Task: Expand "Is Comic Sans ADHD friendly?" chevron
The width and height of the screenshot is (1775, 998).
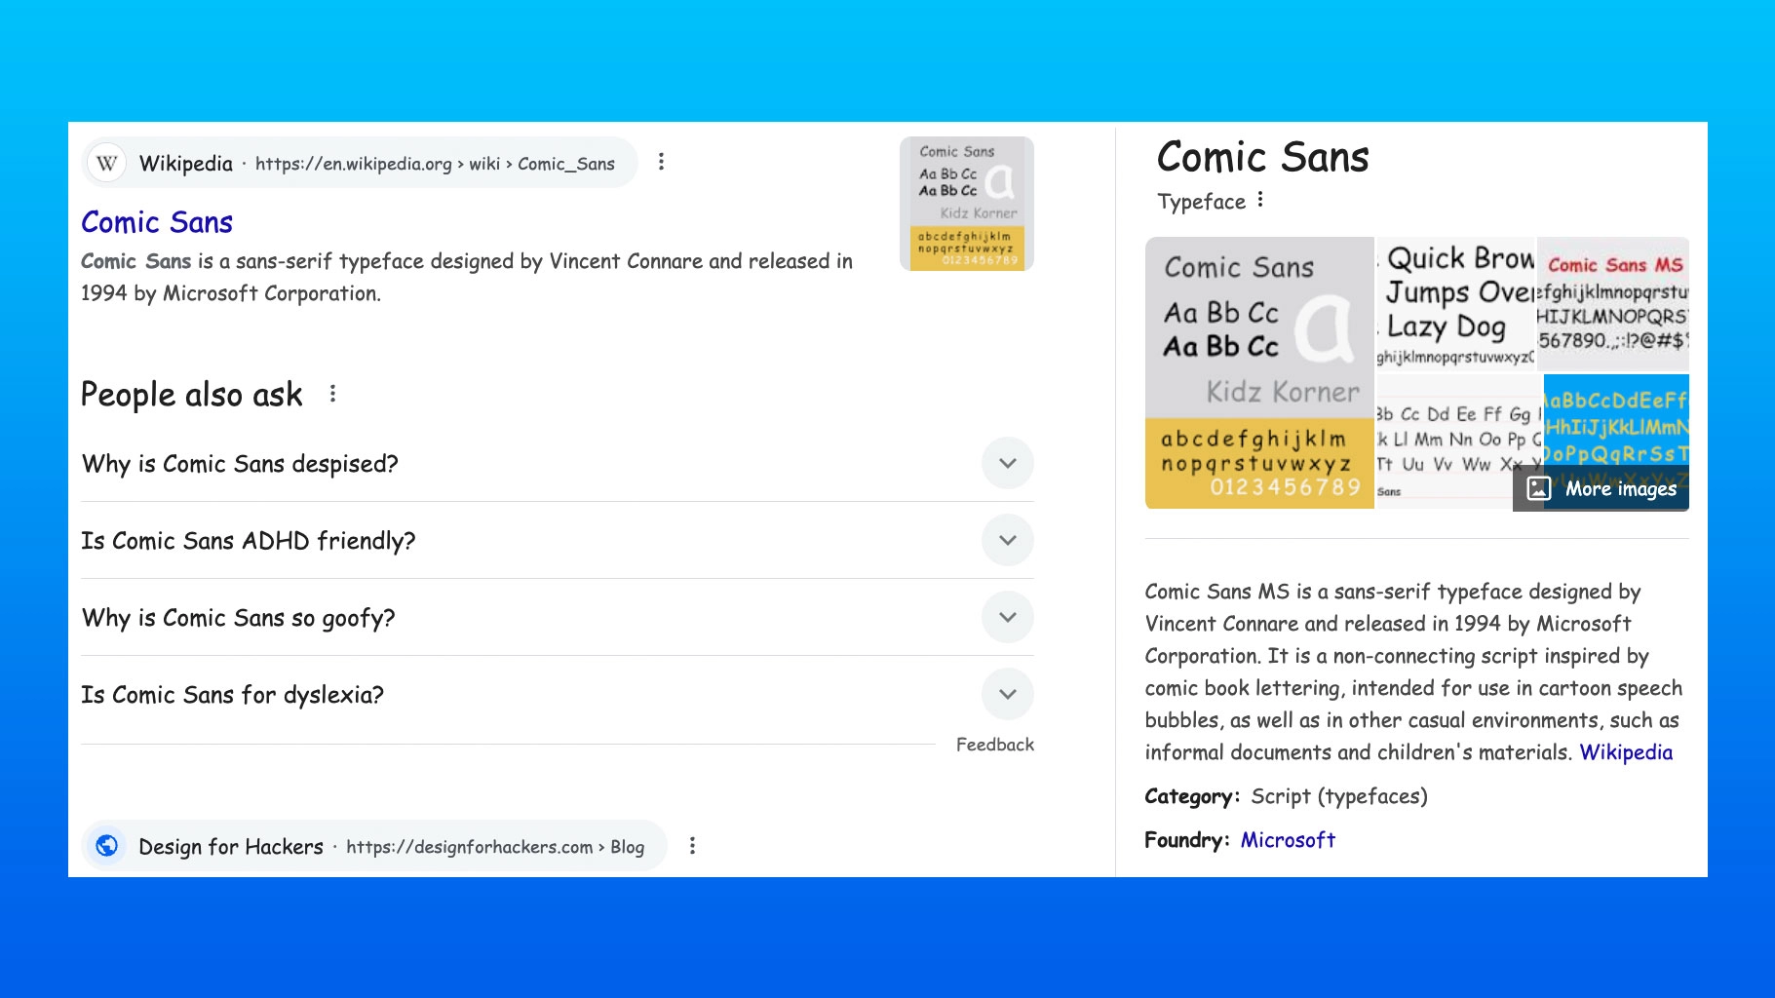Action: click(1008, 540)
